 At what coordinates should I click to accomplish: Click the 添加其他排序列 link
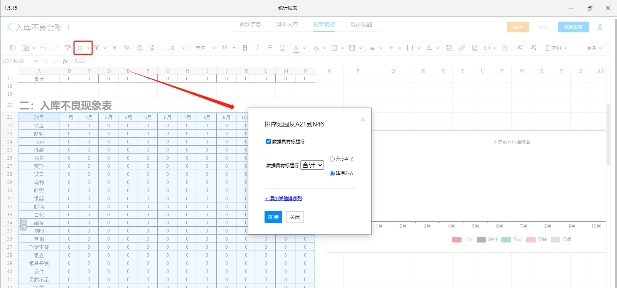[x=283, y=199]
